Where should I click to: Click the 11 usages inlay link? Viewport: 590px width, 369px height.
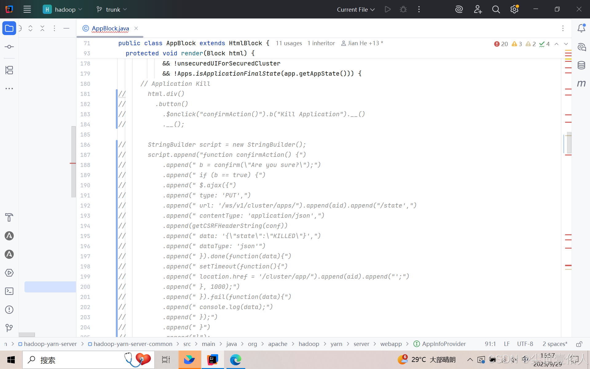pos(289,43)
